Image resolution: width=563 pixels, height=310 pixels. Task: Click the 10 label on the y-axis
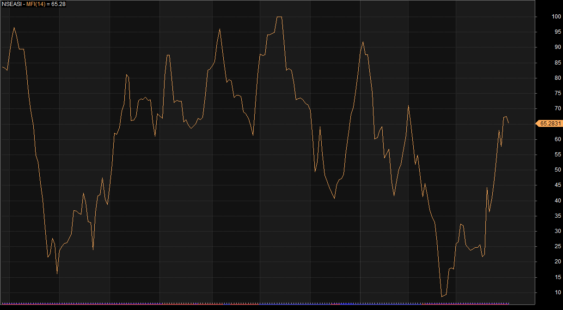tap(557, 292)
